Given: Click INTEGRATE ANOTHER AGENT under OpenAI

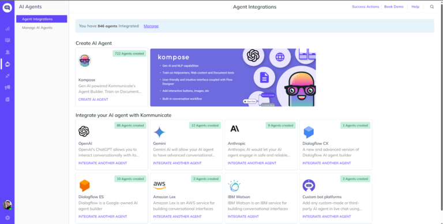Looking at the screenshot, I should [103, 163].
